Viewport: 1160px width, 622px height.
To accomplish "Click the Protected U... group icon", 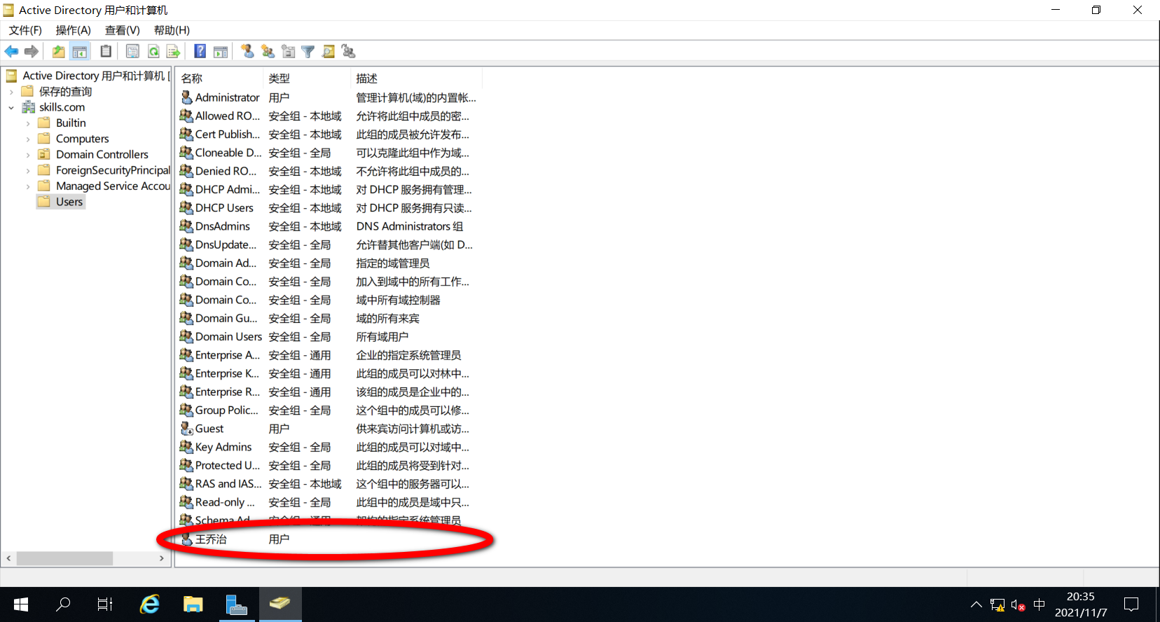I will coord(186,465).
